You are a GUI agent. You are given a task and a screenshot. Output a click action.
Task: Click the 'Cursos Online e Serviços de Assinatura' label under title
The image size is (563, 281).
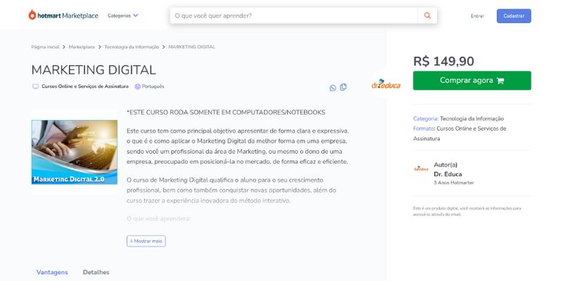85,86
